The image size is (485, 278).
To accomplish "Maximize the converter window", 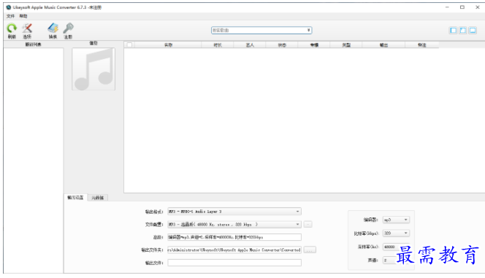I will pos(462,7).
